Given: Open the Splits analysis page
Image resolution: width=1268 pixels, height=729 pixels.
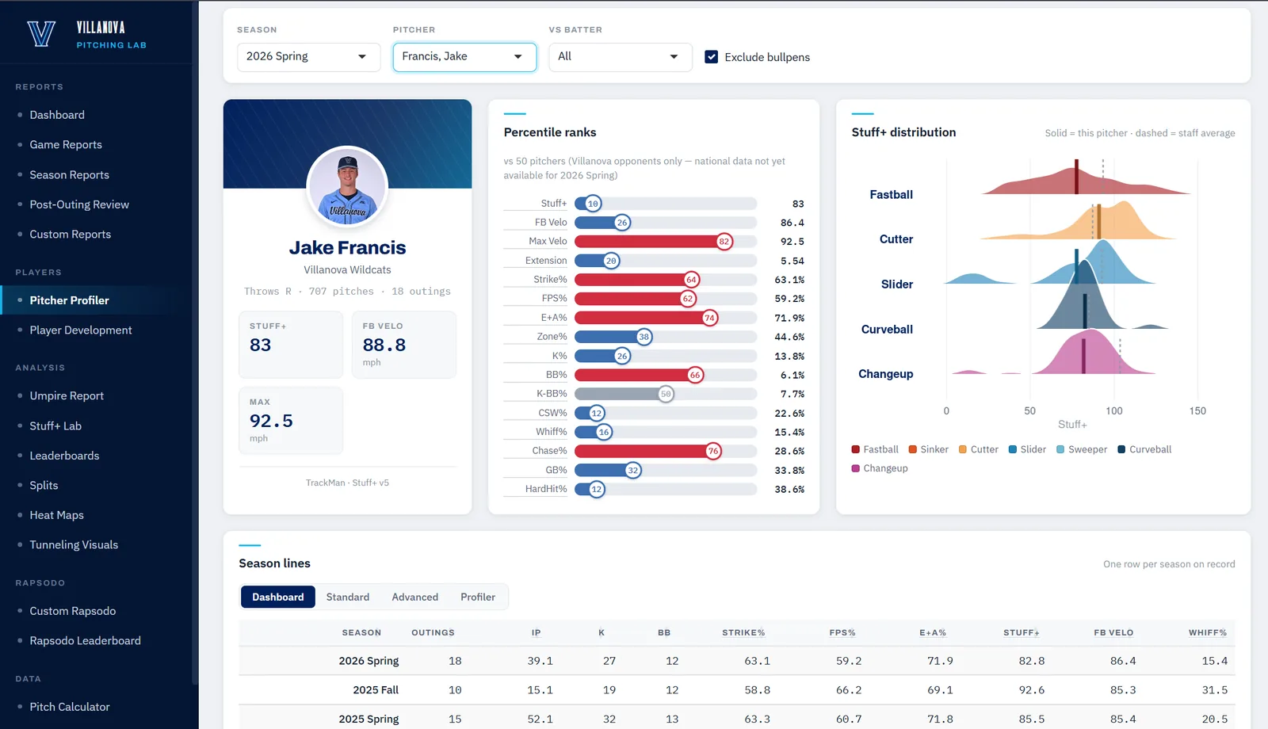Looking at the screenshot, I should 44,486.
